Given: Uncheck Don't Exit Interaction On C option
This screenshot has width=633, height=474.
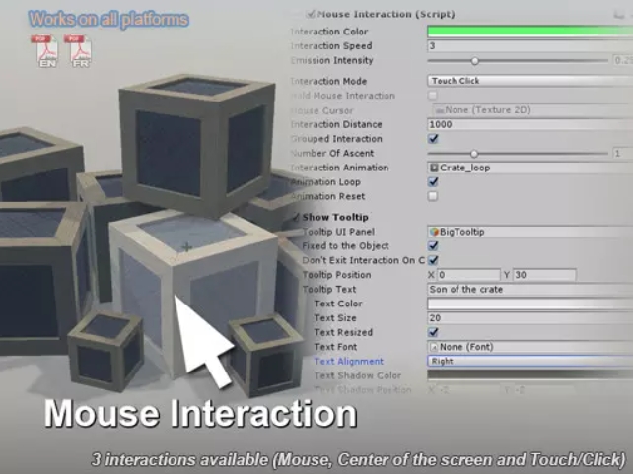Looking at the screenshot, I should (433, 260).
